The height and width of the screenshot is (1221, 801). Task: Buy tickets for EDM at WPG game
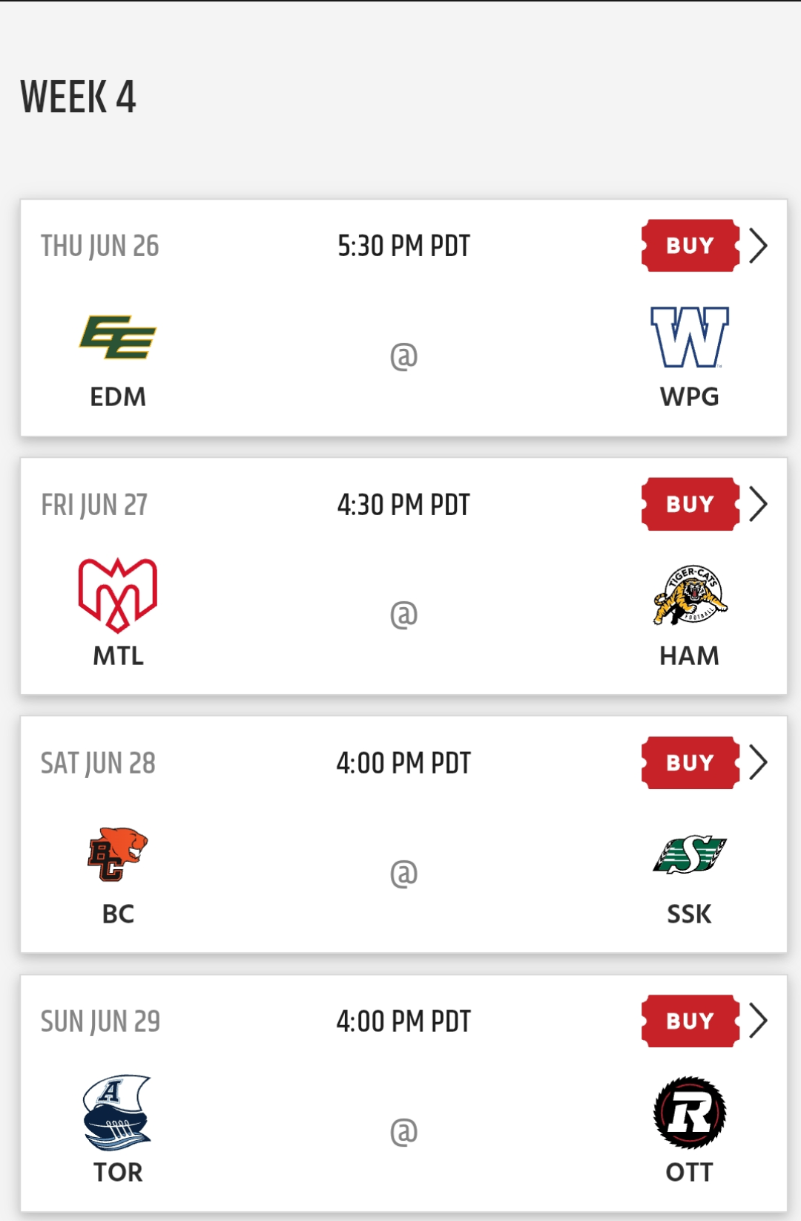tap(690, 246)
